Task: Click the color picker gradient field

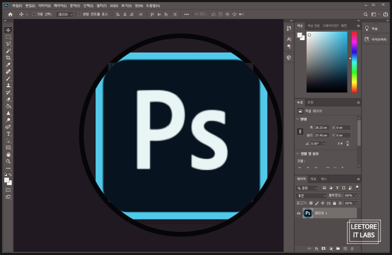Action: coord(327,62)
